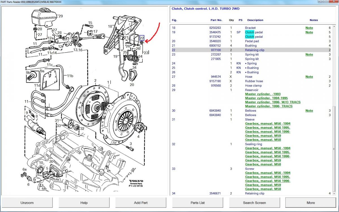
Task: Follow the Master cylinder -1993 link
Action: pyautogui.click(x=263, y=94)
